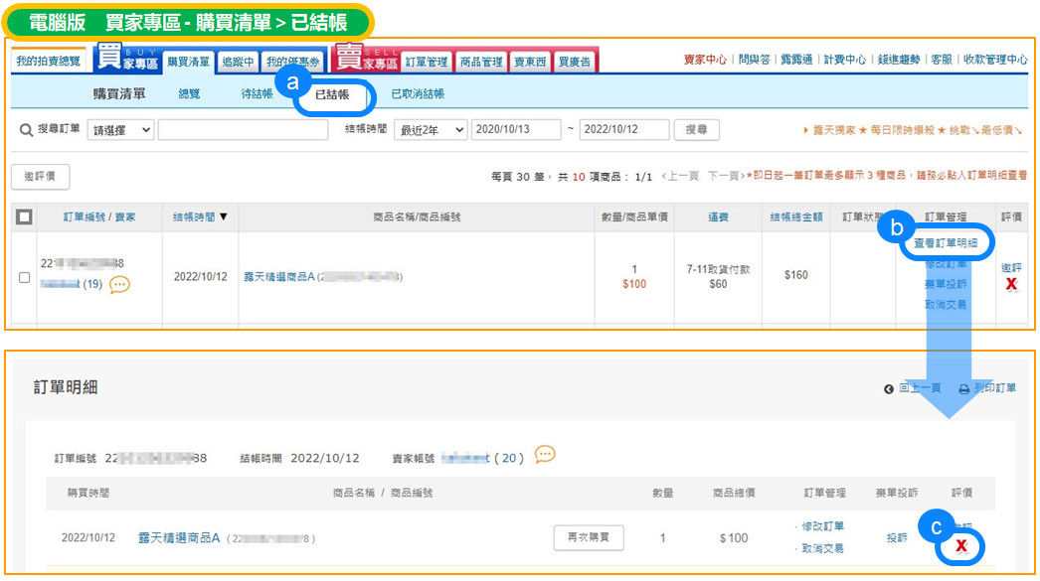Switch to the 已取消結帳 tab
This screenshot has height=581, width=1040.
point(418,94)
